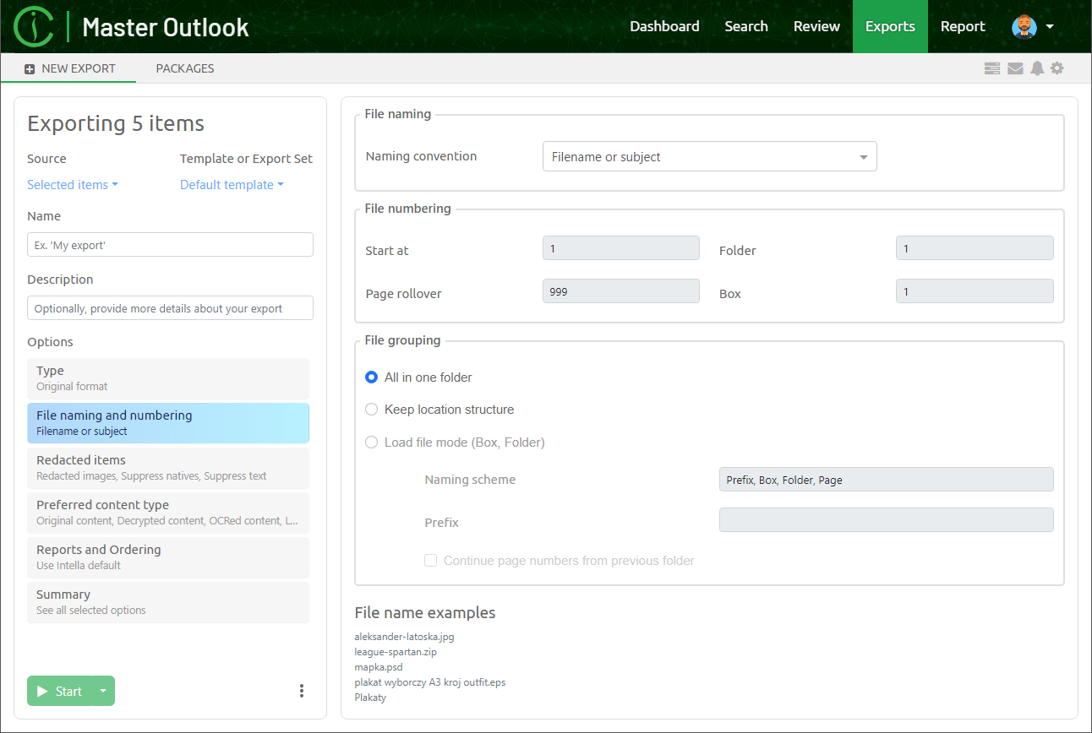
Task: Click the plus icon beside New Export
Action: pos(30,69)
